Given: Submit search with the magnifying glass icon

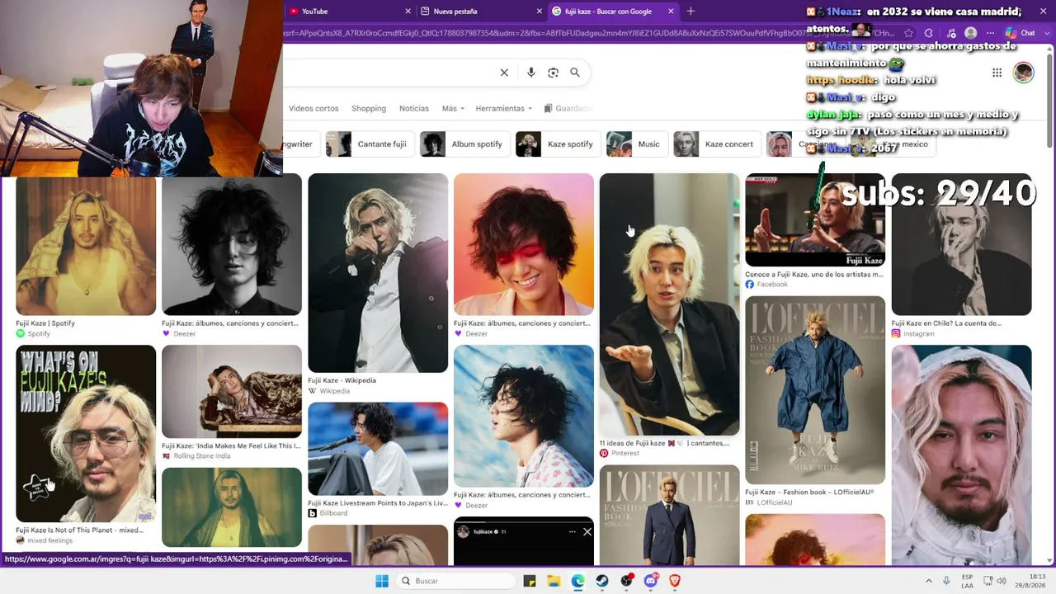Looking at the screenshot, I should (x=575, y=73).
